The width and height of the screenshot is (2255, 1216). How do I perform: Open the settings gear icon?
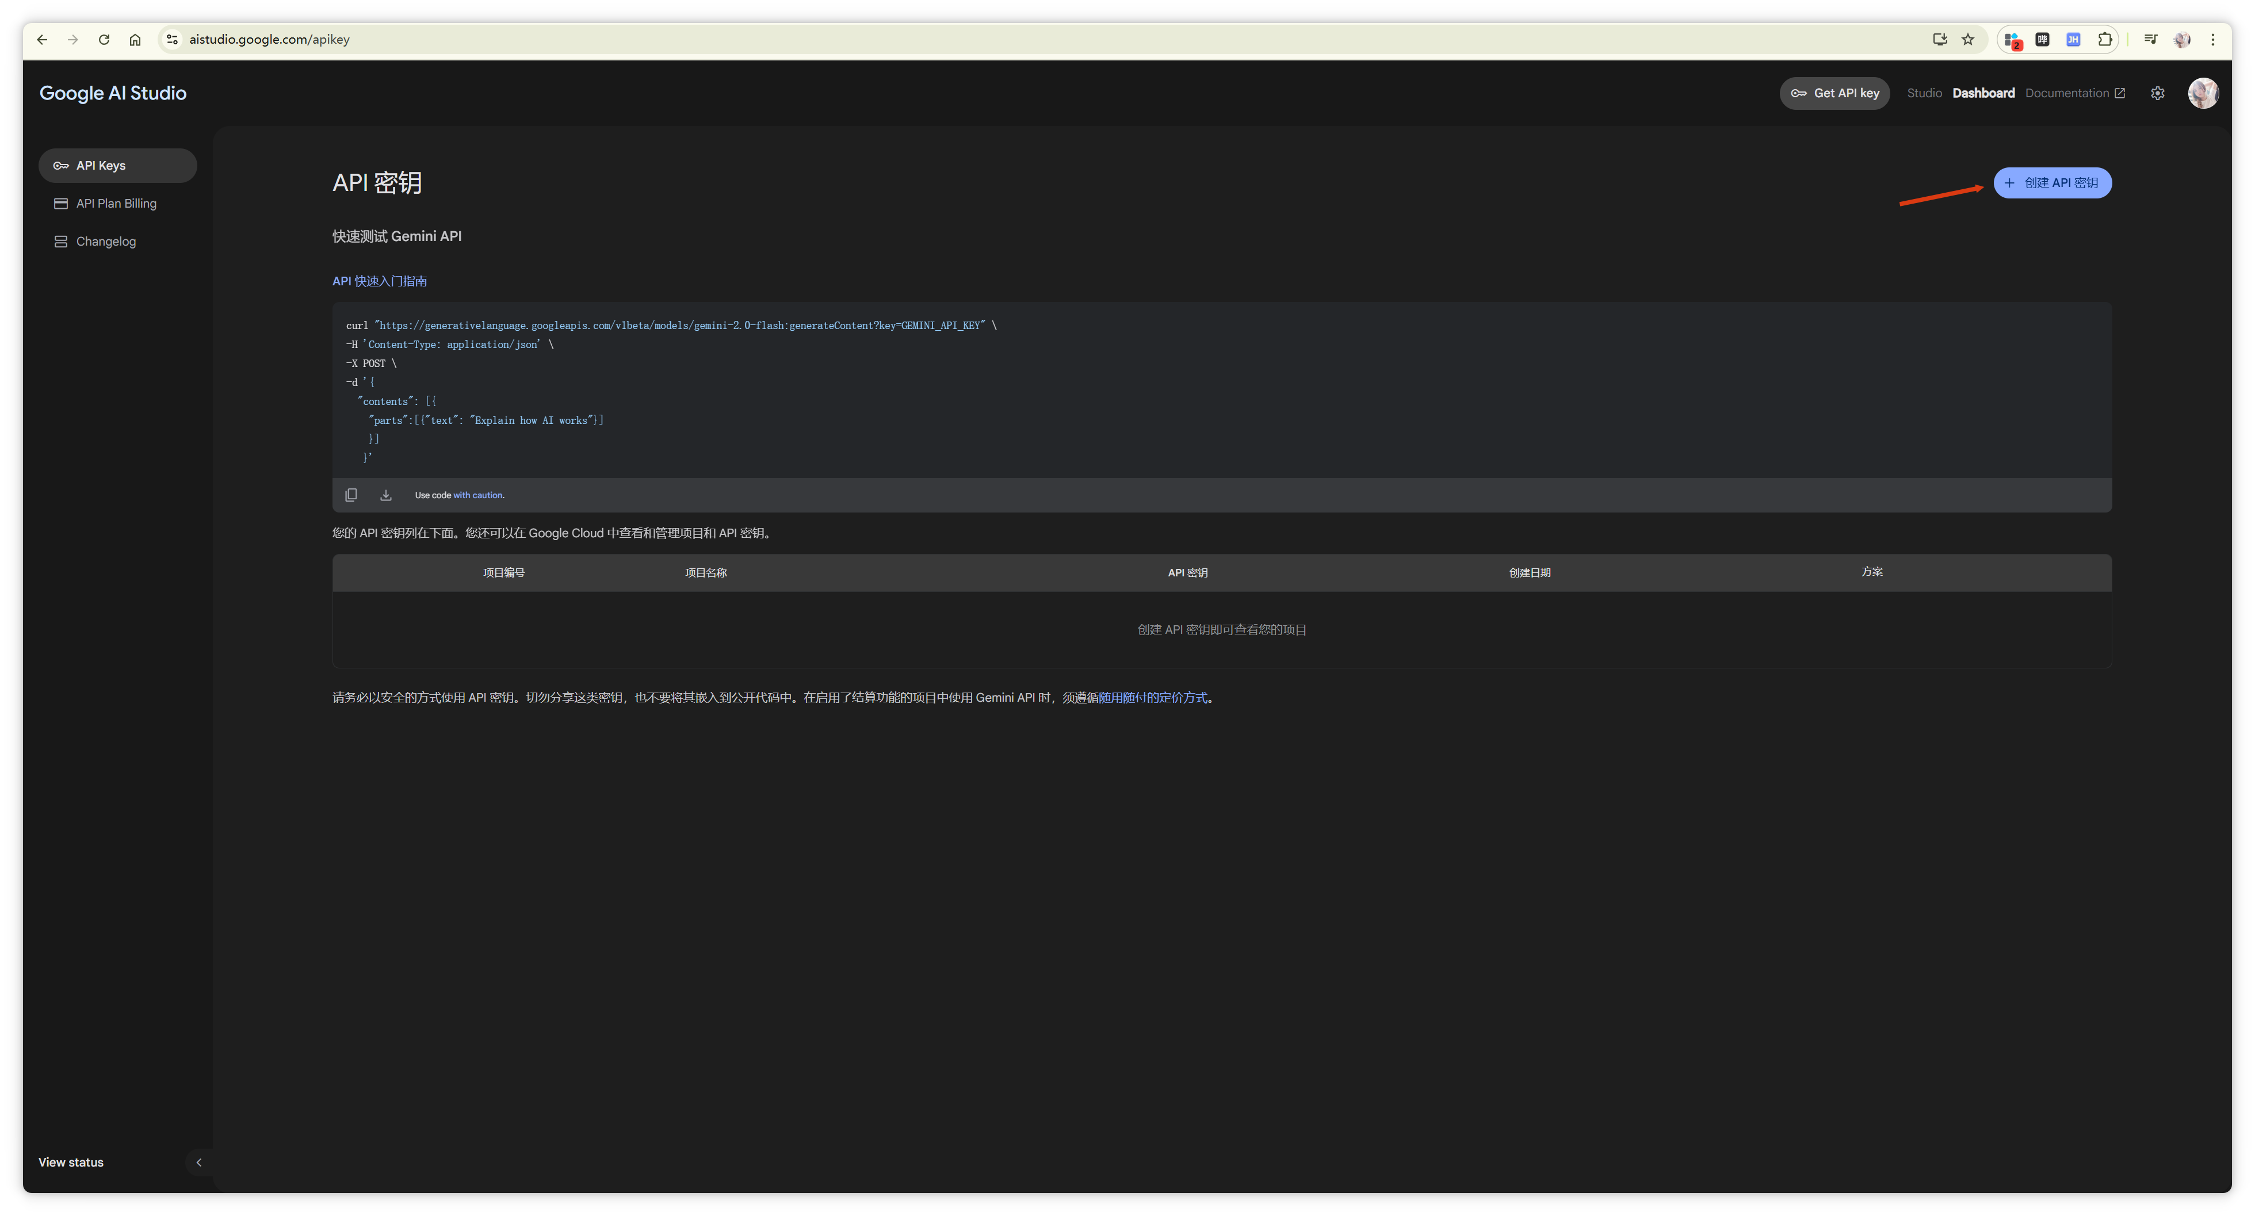tap(2157, 93)
